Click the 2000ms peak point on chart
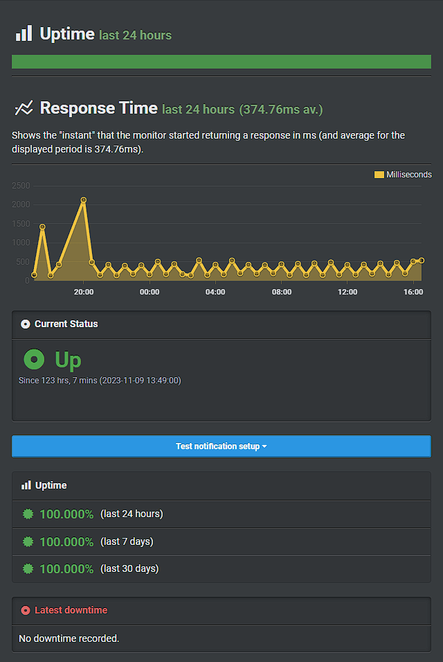The width and height of the screenshot is (443, 662). tap(84, 200)
